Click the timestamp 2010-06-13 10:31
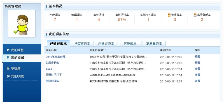 coord(171,69)
